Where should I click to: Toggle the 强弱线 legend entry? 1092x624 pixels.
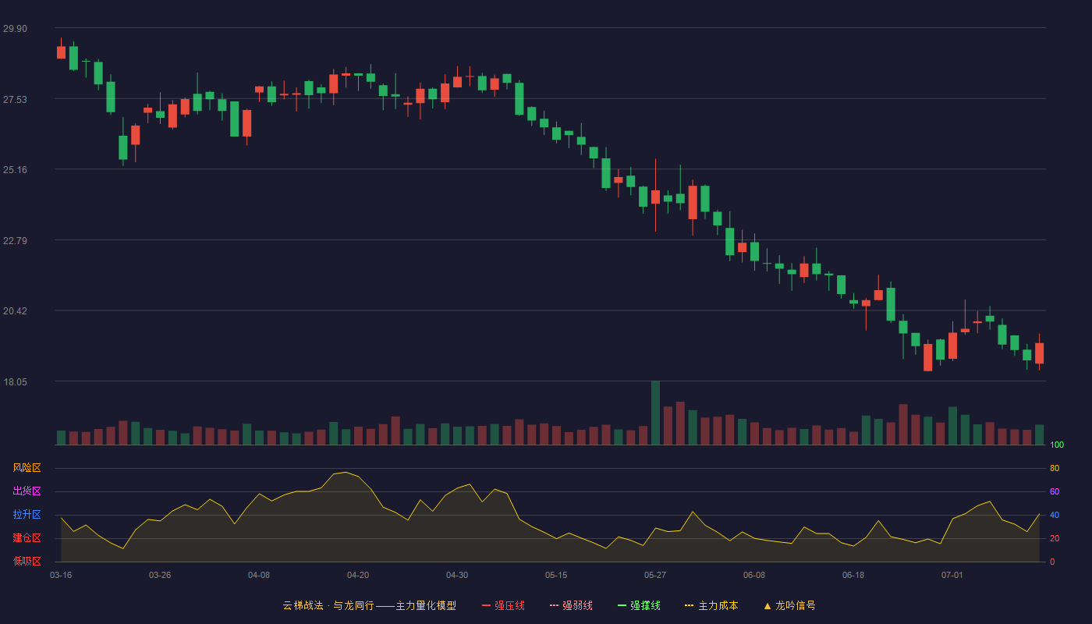571,605
